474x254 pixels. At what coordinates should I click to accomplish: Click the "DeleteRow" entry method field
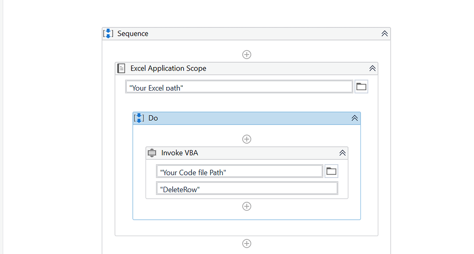click(247, 189)
